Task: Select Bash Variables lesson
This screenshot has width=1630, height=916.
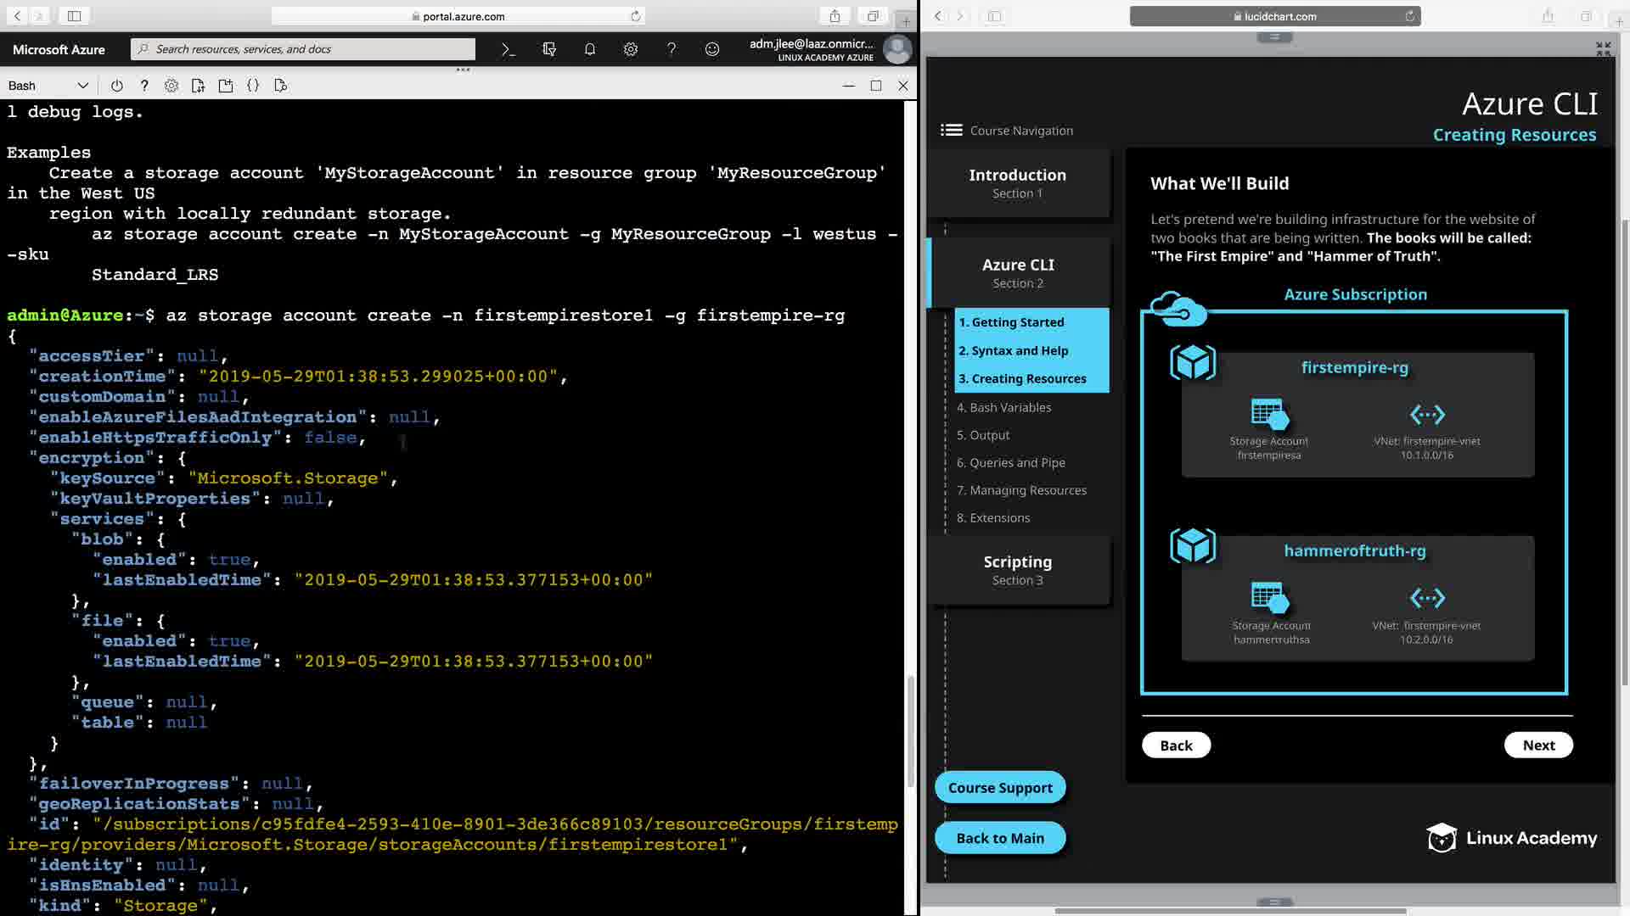Action: point(1003,407)
